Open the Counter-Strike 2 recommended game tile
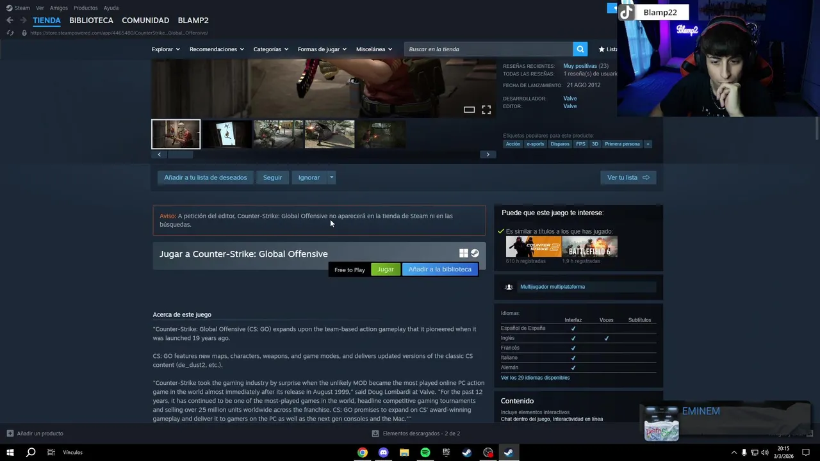This screenshot has height=461, width=820. 534,247
